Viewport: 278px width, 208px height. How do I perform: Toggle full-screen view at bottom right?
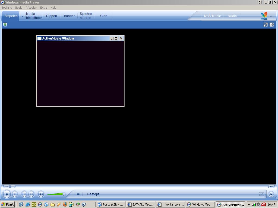pyautogui.click(x=261, y=194)
